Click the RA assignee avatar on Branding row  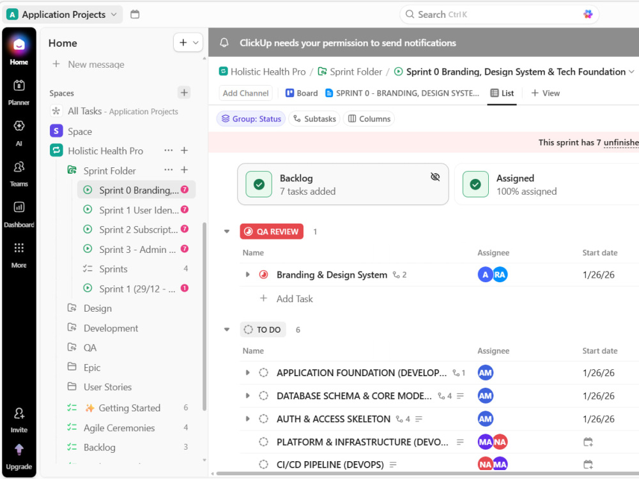click(x=500, y=275)
